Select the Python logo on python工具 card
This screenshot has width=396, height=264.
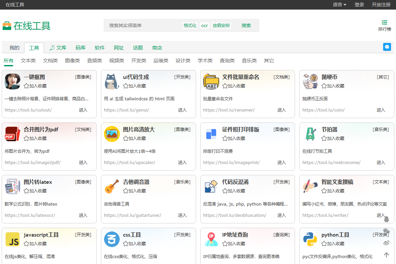coord(310,239)
